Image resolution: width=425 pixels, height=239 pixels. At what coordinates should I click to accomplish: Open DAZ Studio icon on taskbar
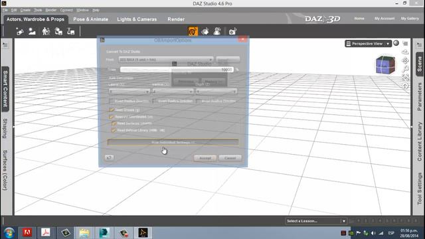tap(143, 232)
